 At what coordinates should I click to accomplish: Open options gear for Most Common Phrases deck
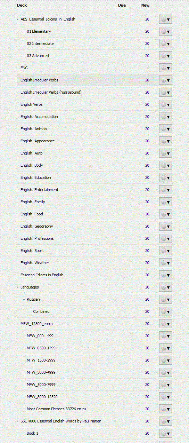[x=165, y=409]
